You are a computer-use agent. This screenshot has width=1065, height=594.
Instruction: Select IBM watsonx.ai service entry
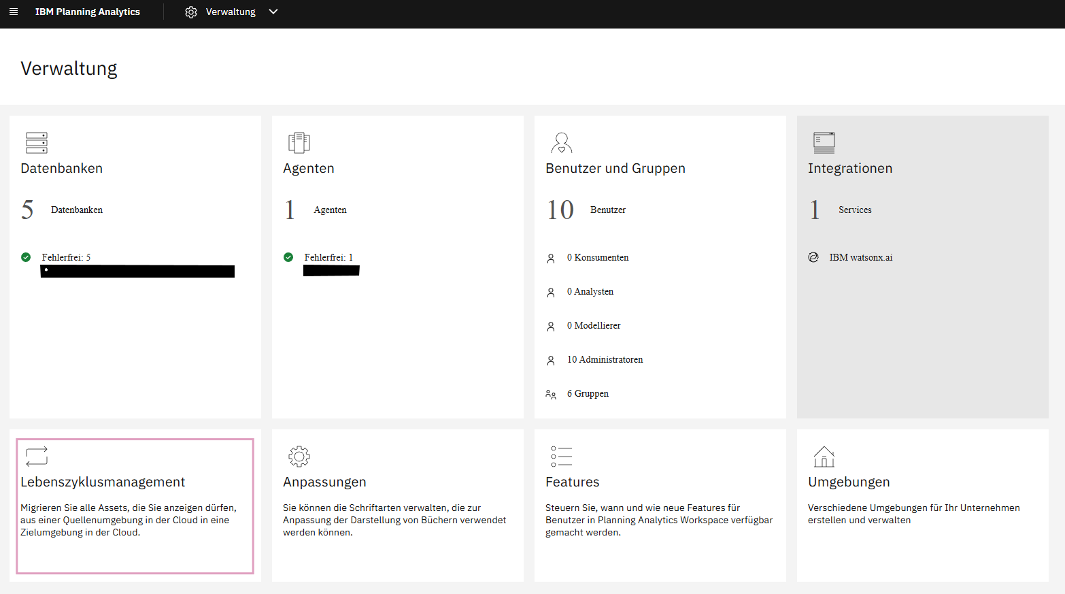click(860, 257)
